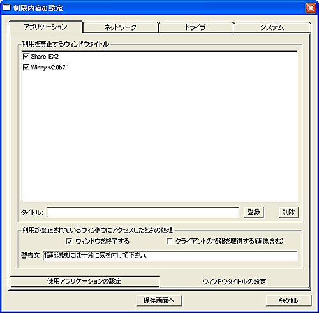319x313 pixels.
Task: Close the 制限内容の設定 dialog
Action: [311, 8]
